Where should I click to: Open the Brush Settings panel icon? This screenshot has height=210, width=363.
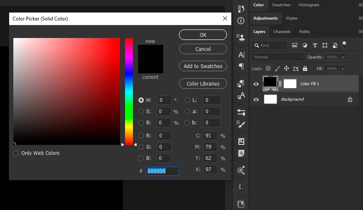coord(241,113)
